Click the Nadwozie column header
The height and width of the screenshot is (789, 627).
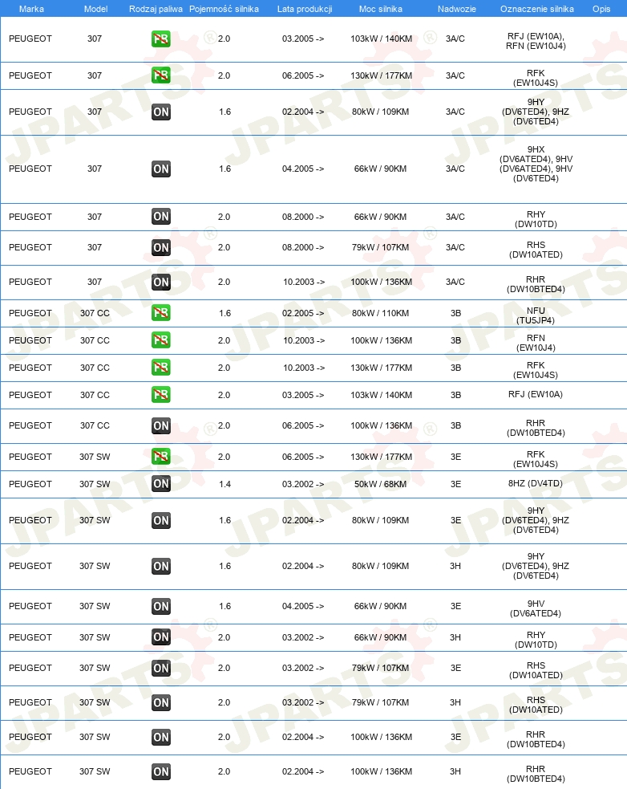[456, 9]
